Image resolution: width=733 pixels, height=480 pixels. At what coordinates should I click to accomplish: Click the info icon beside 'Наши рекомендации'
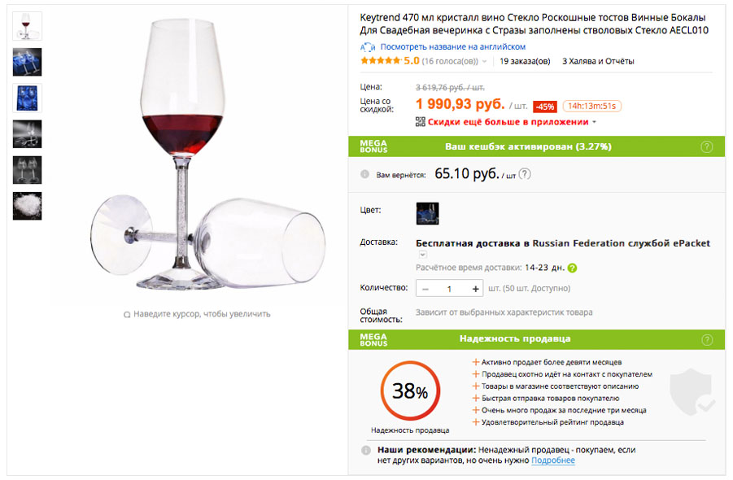click(367, 450)
